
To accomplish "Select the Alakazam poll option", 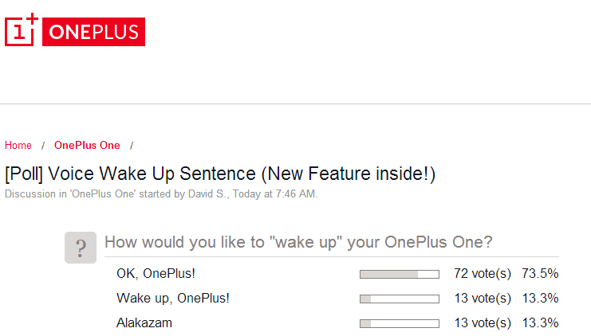I will tap(144, 322).
